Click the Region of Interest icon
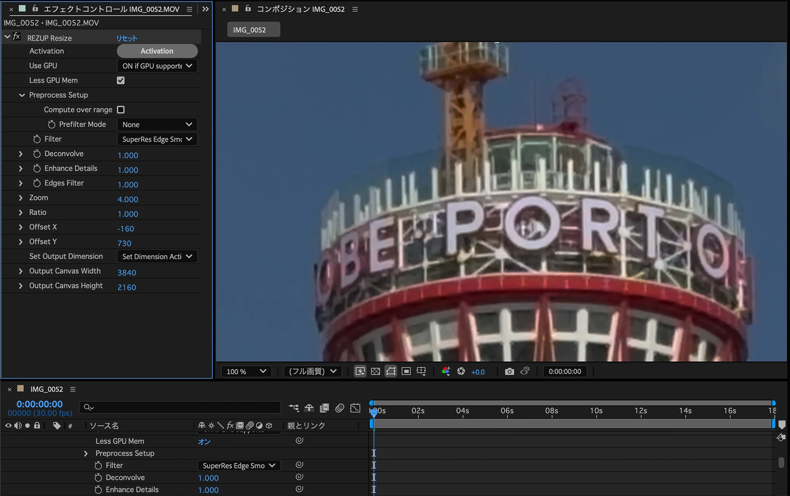The width and height of the screenshot is (790, 496). click(x=406, y=371)
